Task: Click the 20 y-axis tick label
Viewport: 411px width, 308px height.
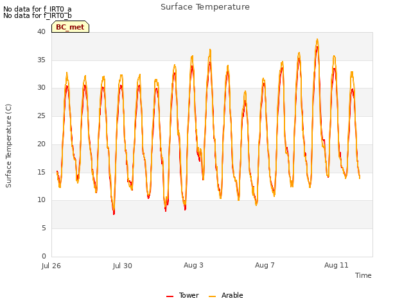Action: 41,144
